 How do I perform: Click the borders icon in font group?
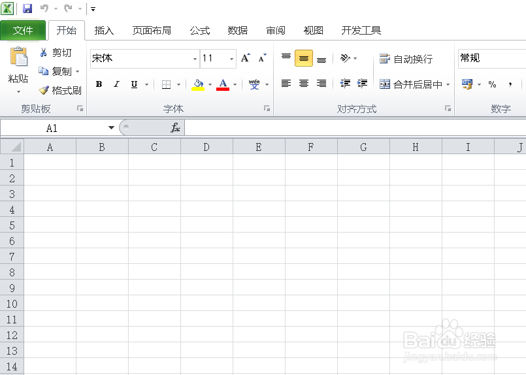click(167, 84)
